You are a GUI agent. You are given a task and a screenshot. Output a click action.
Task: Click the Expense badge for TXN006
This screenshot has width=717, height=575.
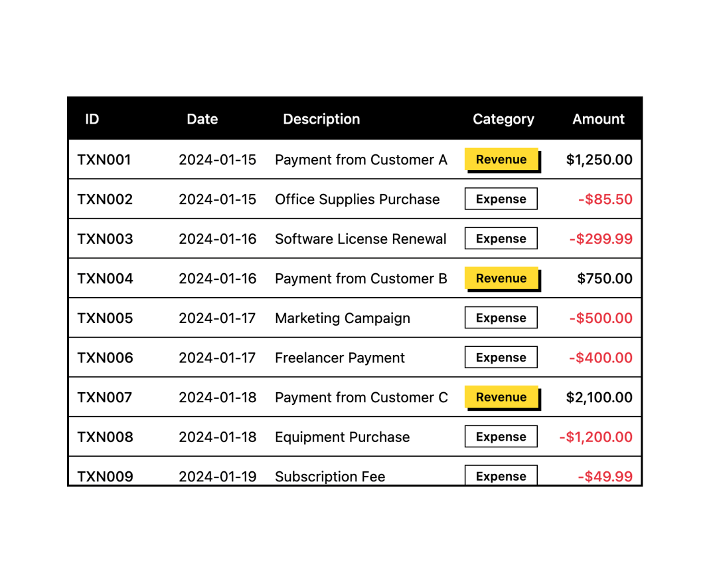point(501,357)
